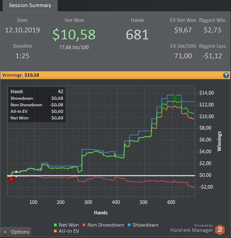Select the 77,68 bb/100 text
Viewport: 231px width, 238px height.
point(74,47)
